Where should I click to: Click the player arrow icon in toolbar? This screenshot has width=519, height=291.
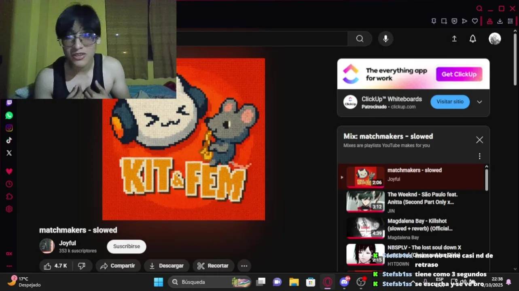[464, 21]
